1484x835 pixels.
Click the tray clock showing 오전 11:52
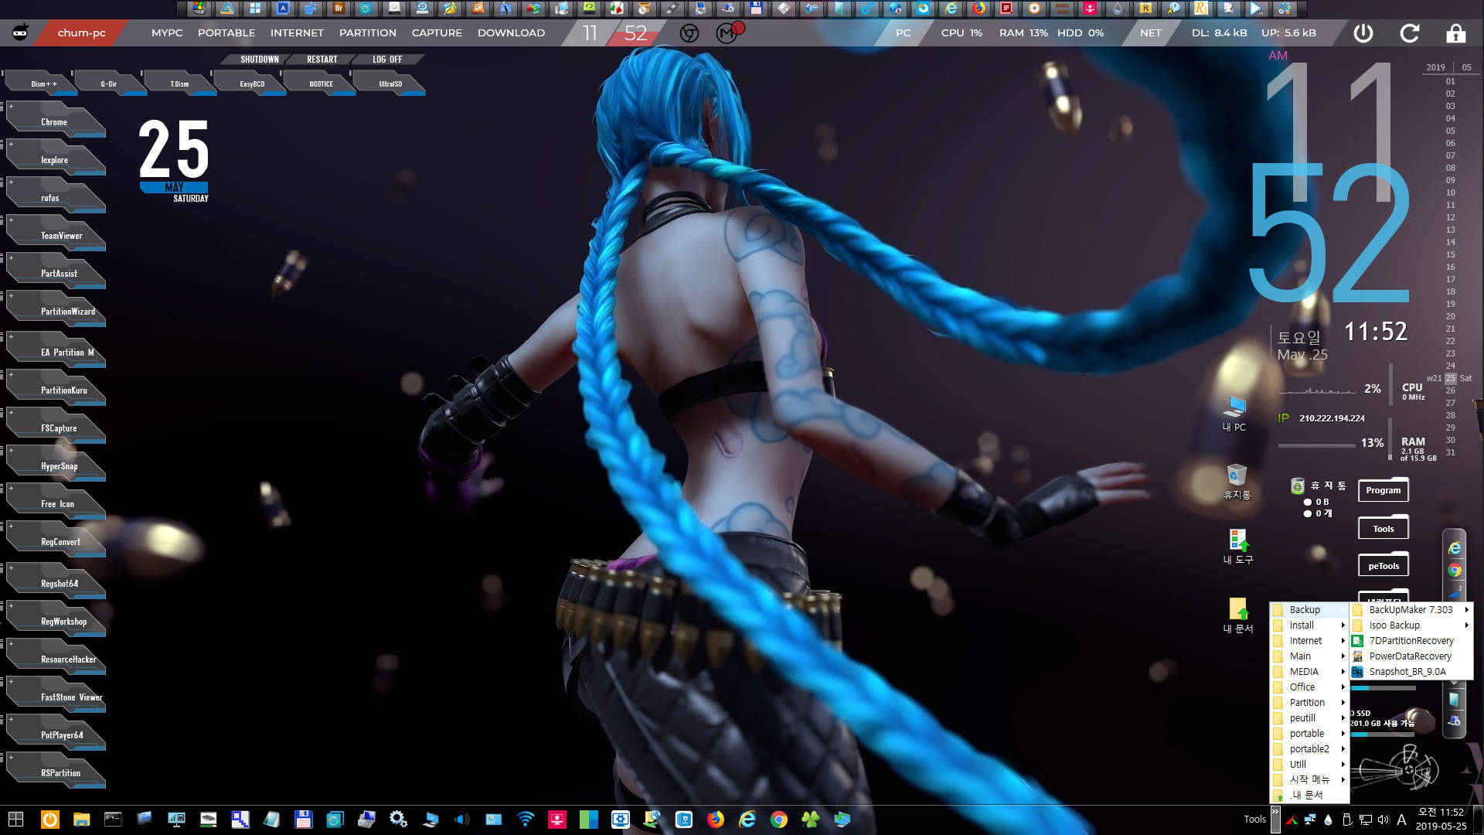pyautogui.click(x=1441, y=820)
